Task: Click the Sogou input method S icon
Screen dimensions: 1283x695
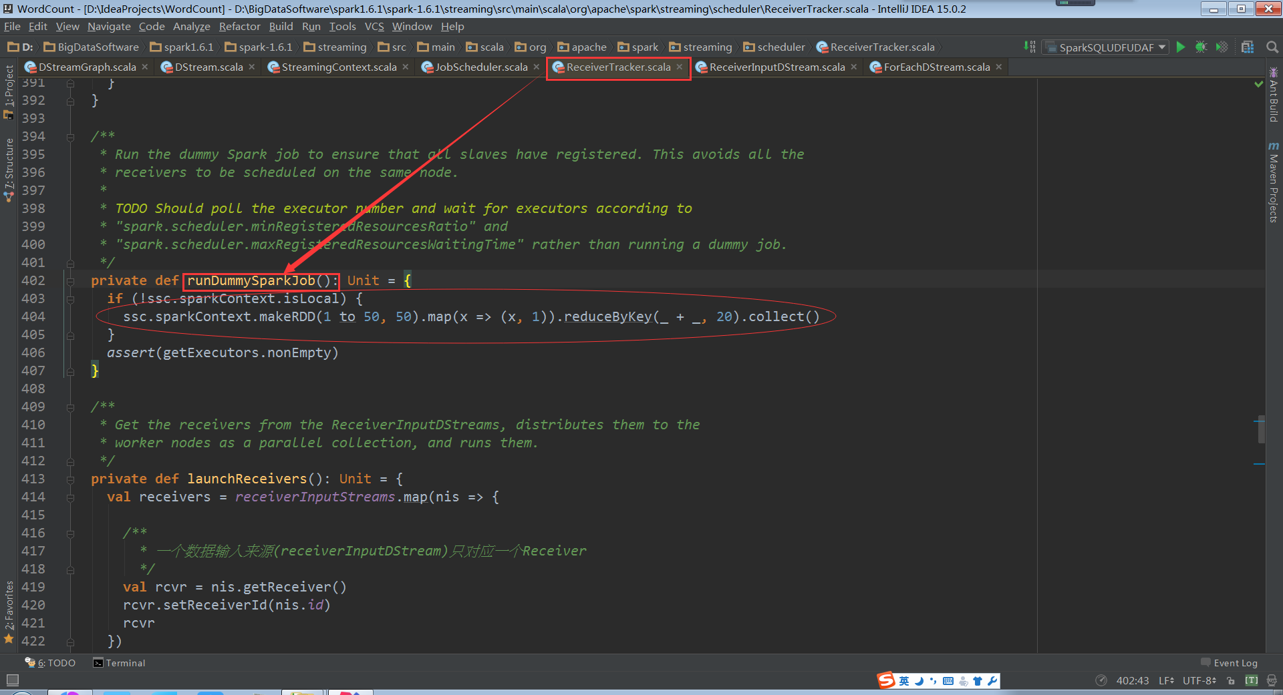Action: click(886, 680)
